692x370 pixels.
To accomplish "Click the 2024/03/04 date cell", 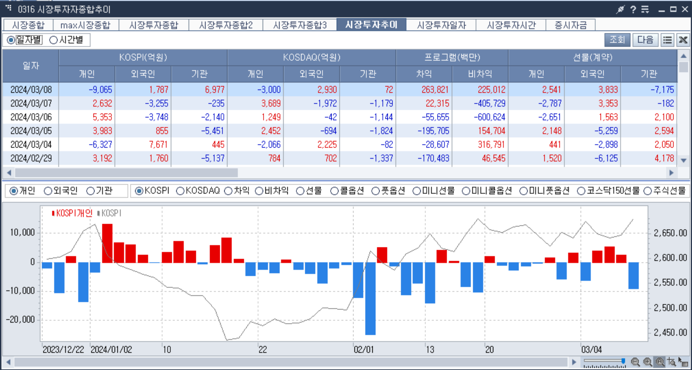I will coord(31,145).
